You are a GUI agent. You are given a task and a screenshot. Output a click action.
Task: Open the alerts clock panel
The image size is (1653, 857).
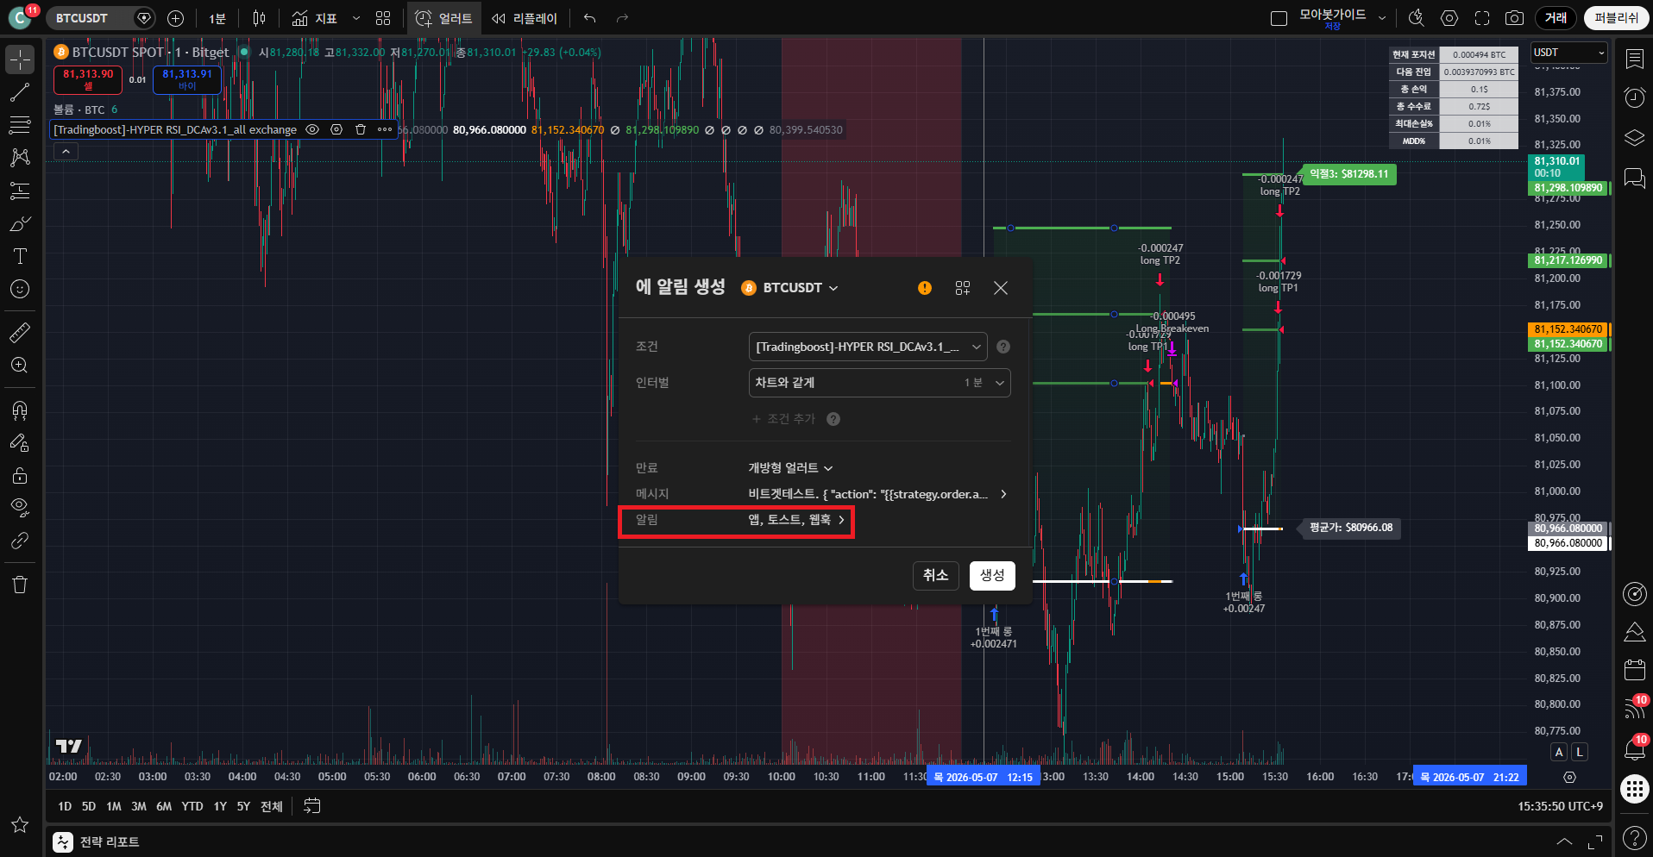[x=1634, y=97]
